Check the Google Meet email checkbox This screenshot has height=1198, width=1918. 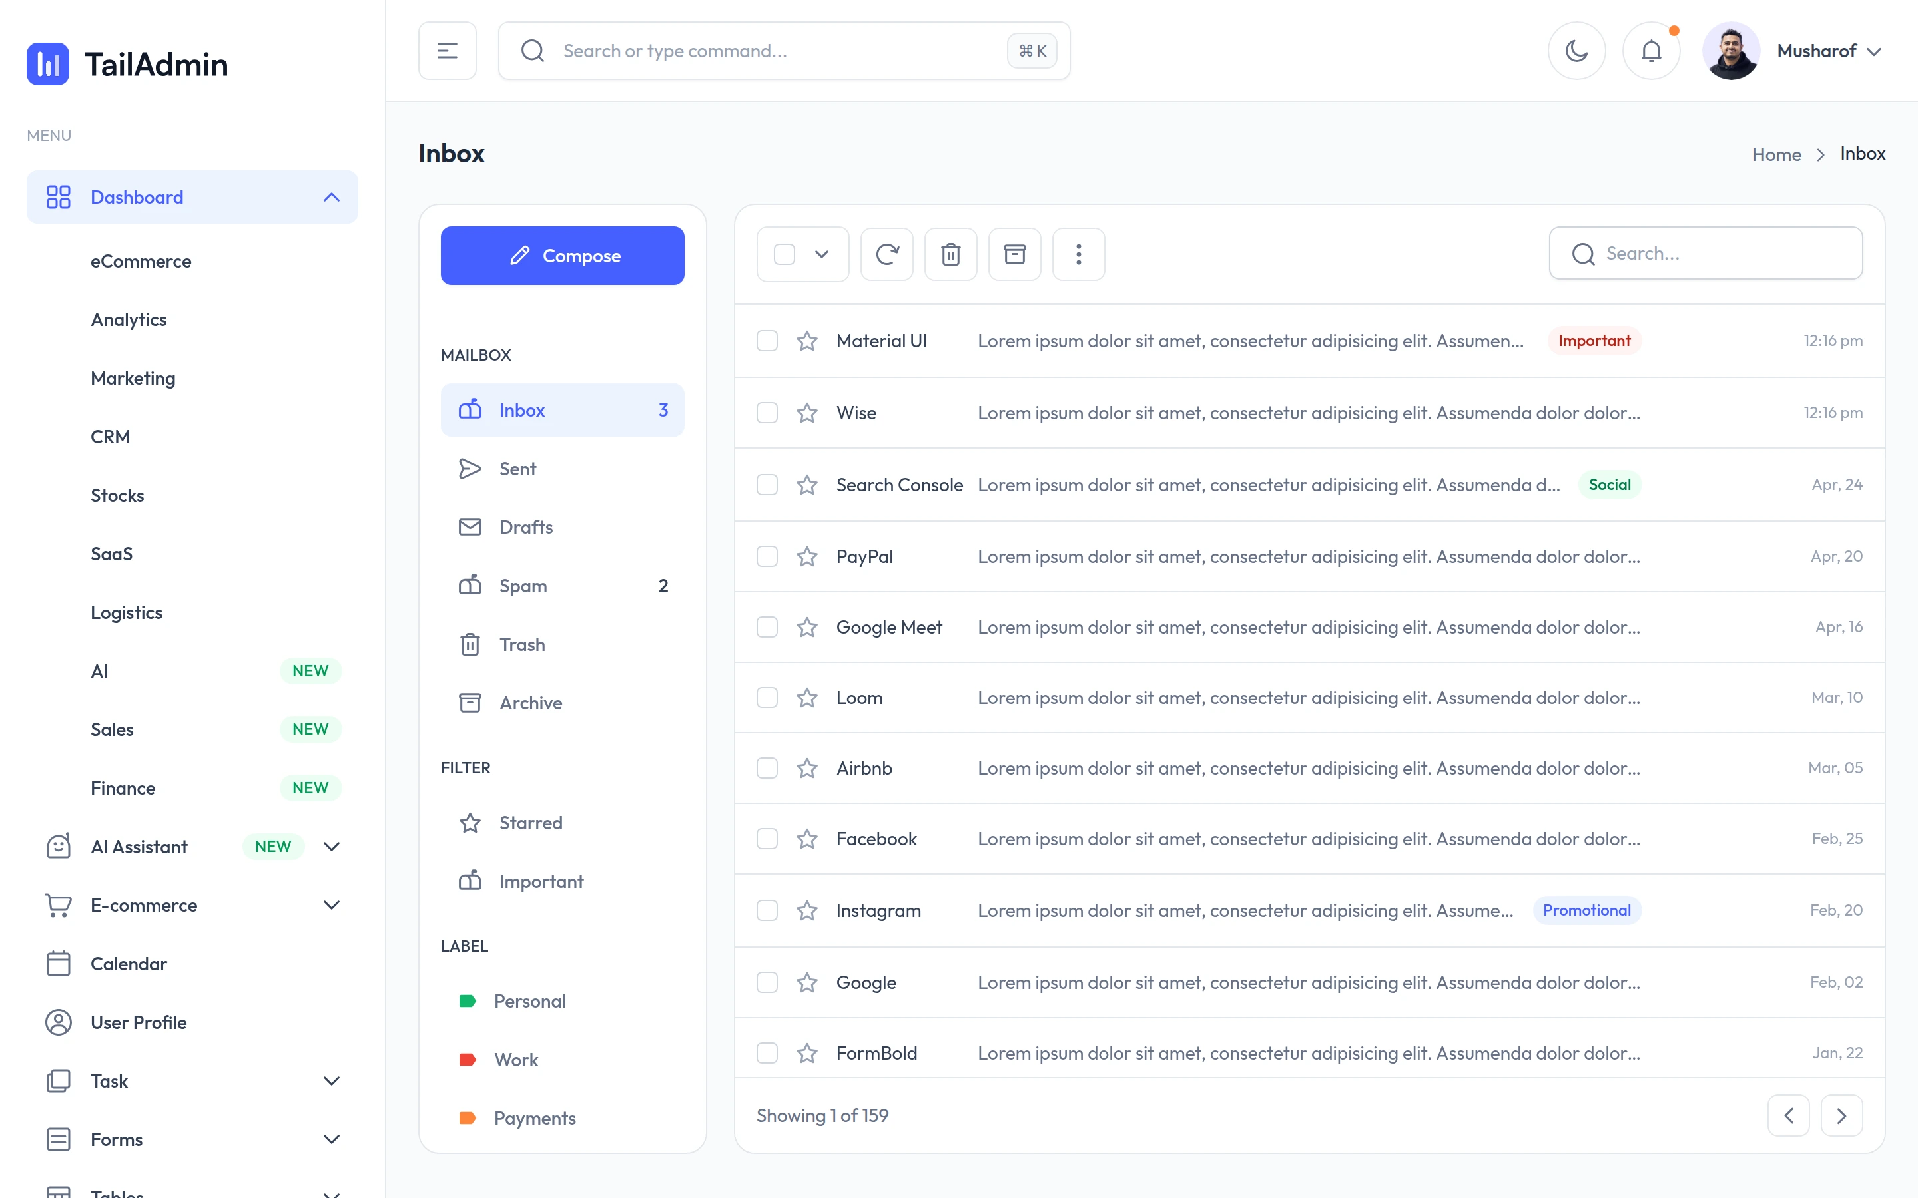point(767,627)
